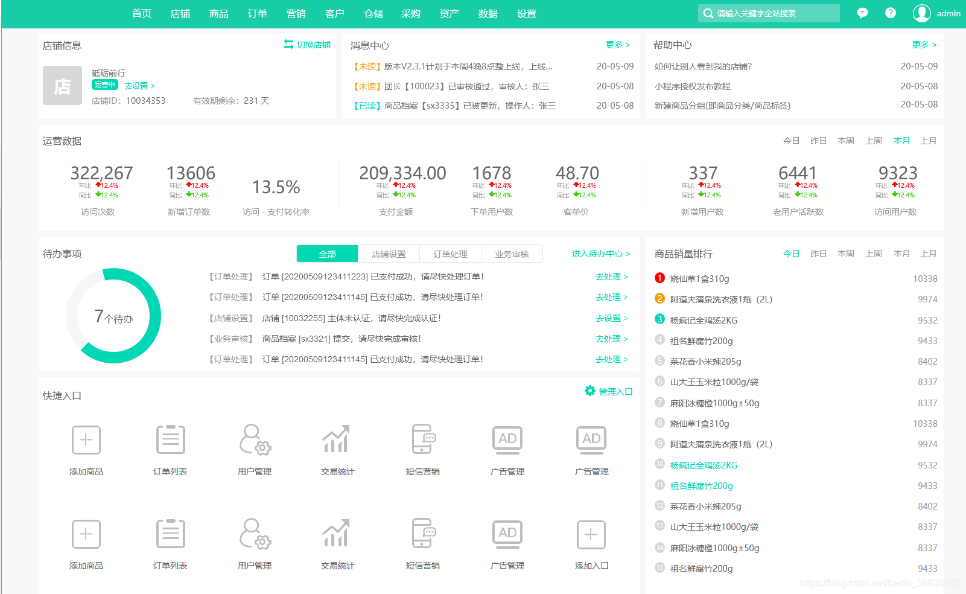This screenshot has width=966, height=594.
Task: Switch to 业务审核 tab in 待办事项
Action: click(512, 254)
